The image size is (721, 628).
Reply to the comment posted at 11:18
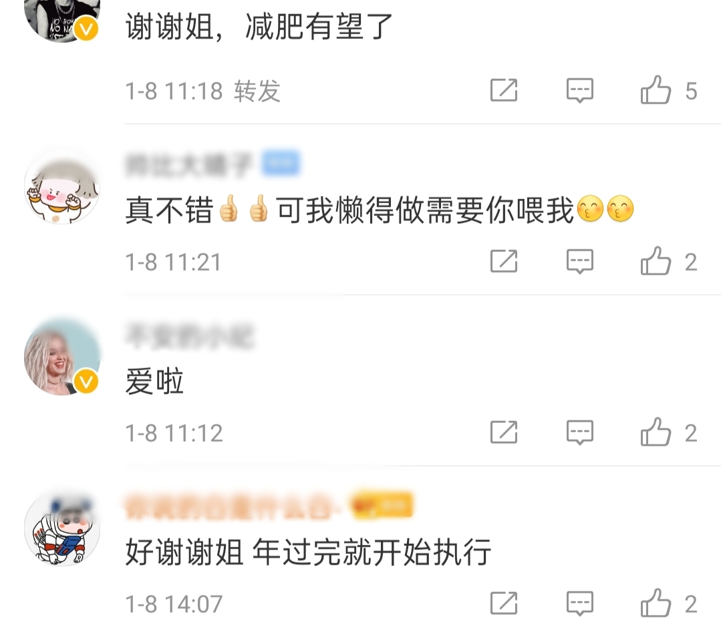pos(579,91)
